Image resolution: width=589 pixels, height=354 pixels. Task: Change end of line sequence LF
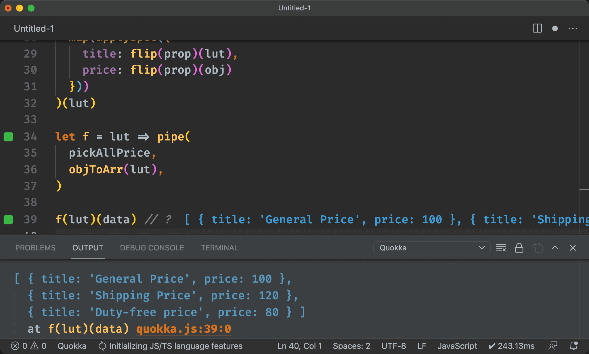click(x=422, y=346)
